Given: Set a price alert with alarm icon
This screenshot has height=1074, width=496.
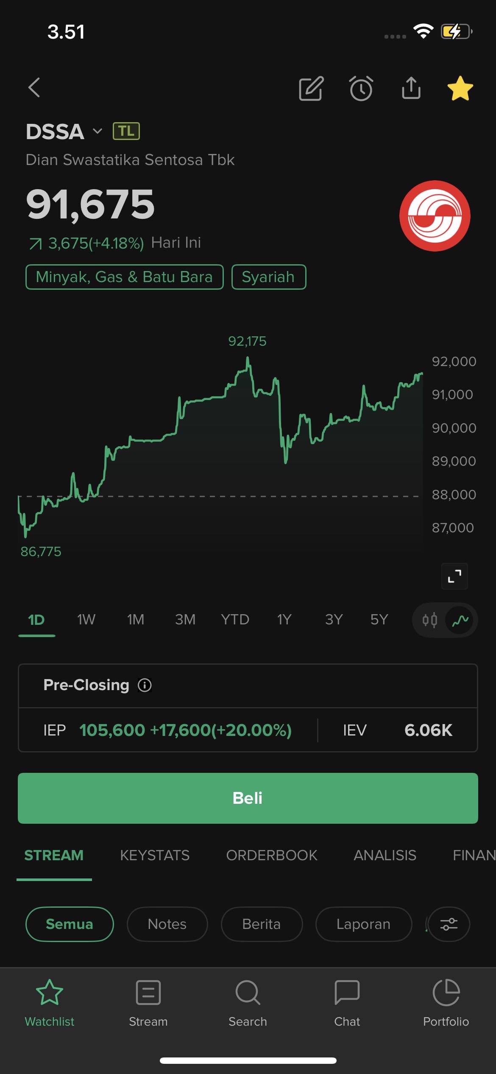Looking at the screenshot, I should coord(361,89).
